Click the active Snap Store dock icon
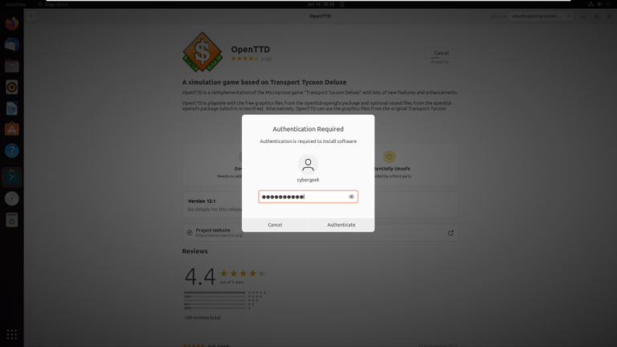 [12, 177]
